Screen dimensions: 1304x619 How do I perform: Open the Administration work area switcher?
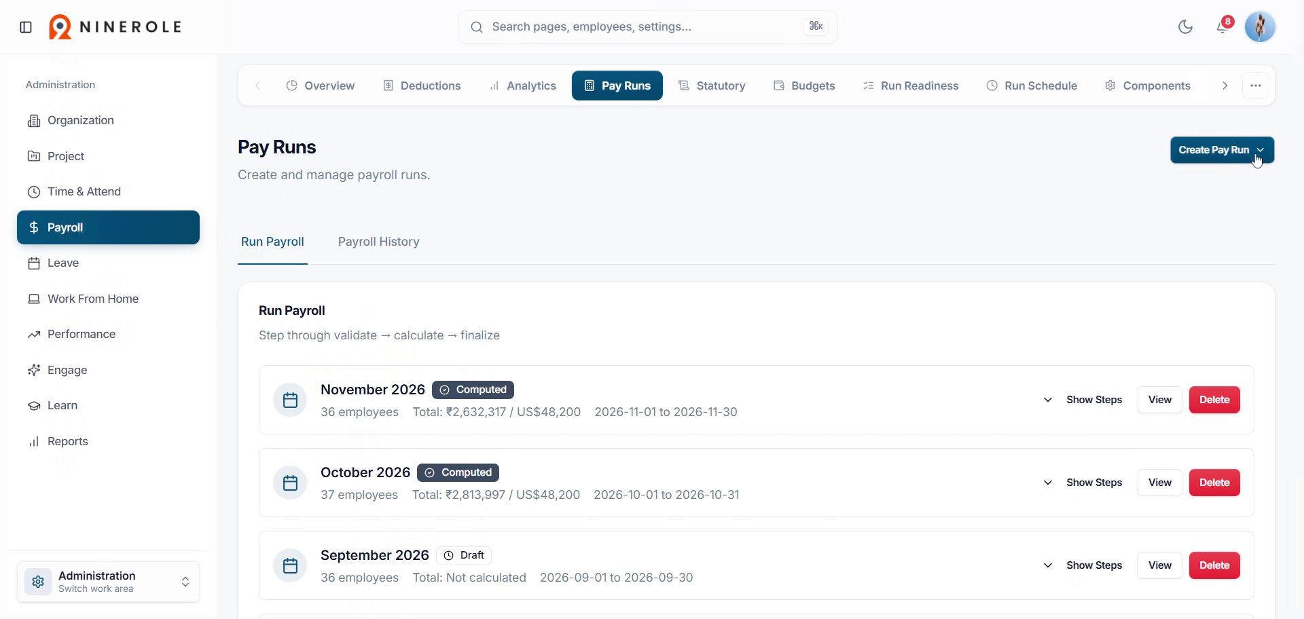click(x=108, y=582)
